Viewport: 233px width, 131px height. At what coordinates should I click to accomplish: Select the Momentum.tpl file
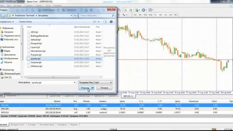[38, 51]
